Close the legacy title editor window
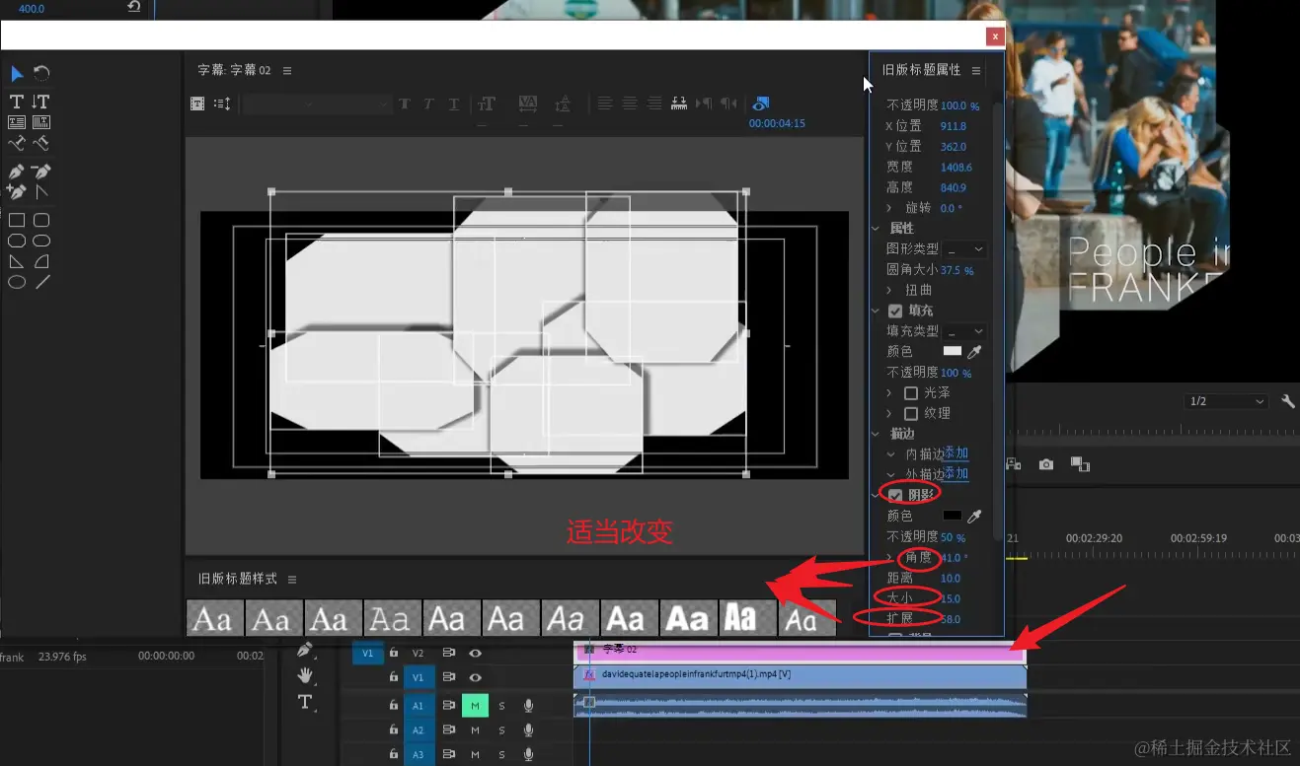This screenshot has height=766, width=1300. click(x=995, y=36)
